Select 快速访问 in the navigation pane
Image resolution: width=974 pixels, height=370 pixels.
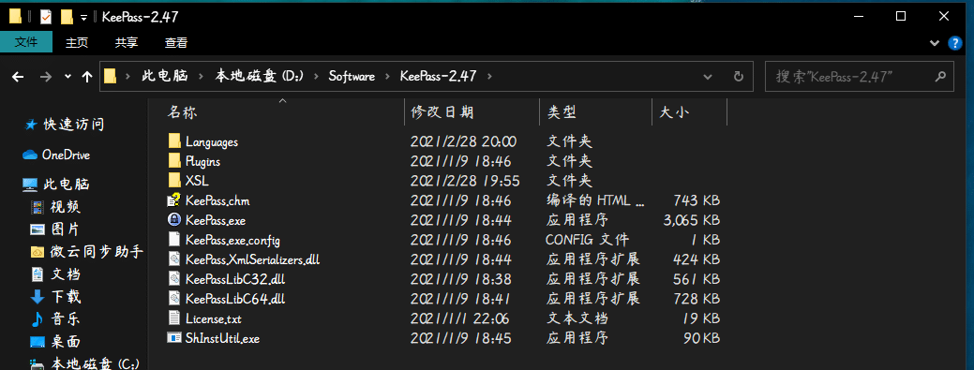tap(73, 125)
